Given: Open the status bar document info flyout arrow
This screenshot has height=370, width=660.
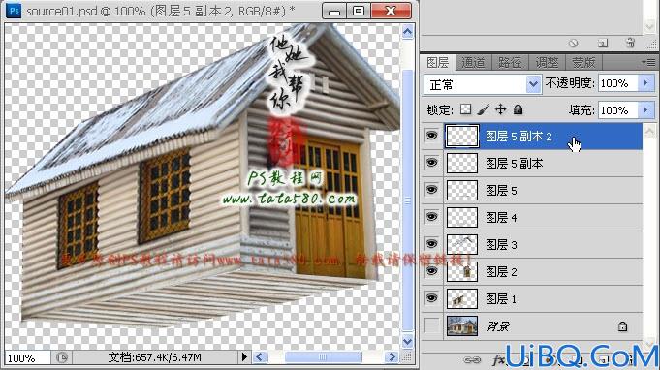Looking at the screenshot, I should click(244, 357).
